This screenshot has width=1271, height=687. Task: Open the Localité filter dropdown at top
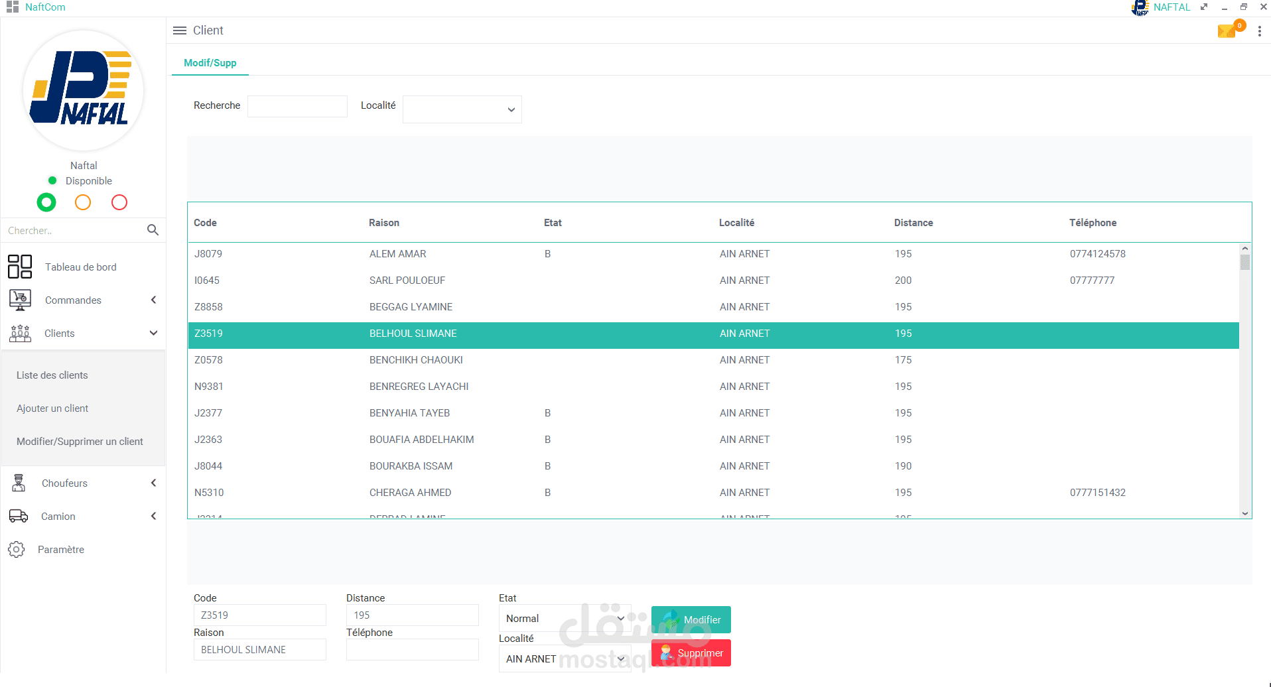(462, 109)
